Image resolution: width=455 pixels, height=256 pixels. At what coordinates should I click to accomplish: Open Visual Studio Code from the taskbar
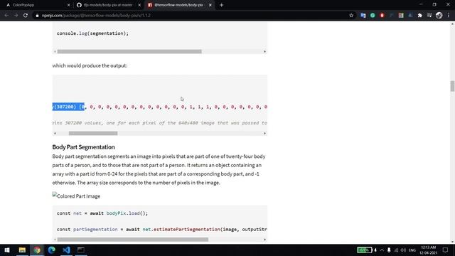[66, 250]
